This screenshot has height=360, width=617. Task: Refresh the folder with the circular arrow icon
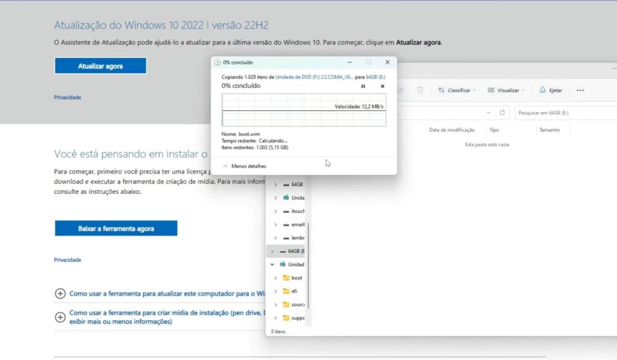[502, 113]
